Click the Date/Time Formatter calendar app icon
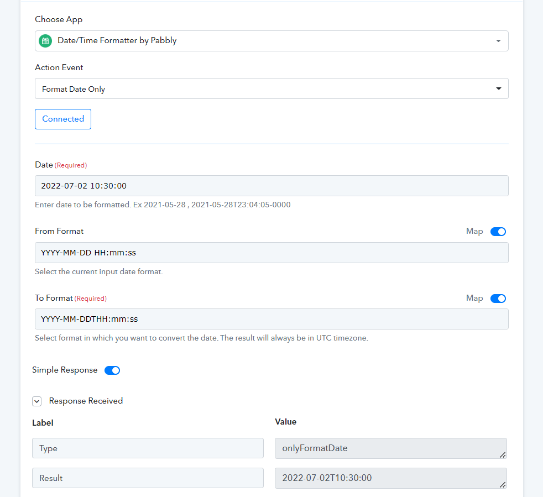The height and width of the screenshot is (497, 543). pos(45,41)
